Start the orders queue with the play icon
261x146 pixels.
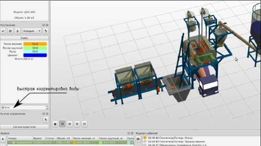point(3,139)
